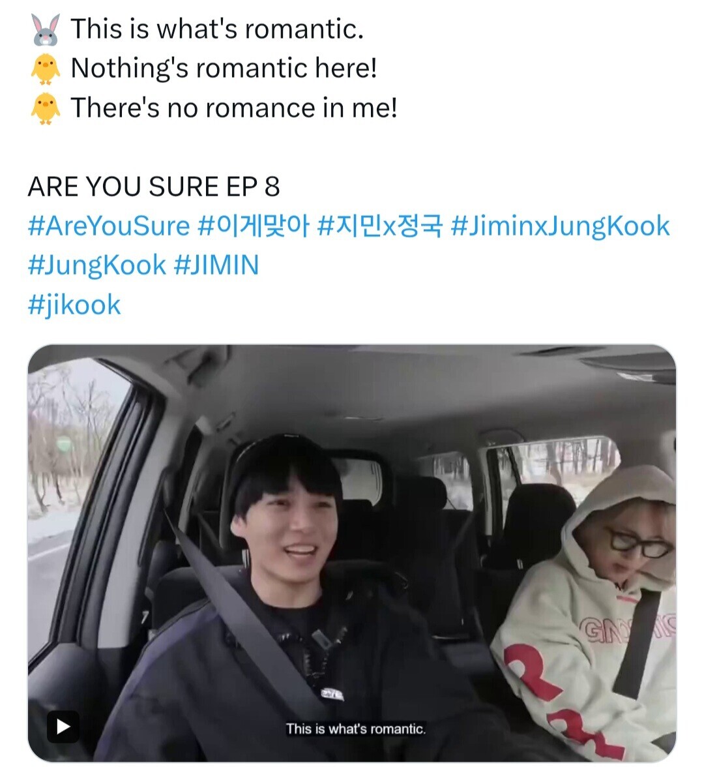Open the #JungKook hashtag
The width and height of the screenshot is (704, 767).
[x=96, y=265]
